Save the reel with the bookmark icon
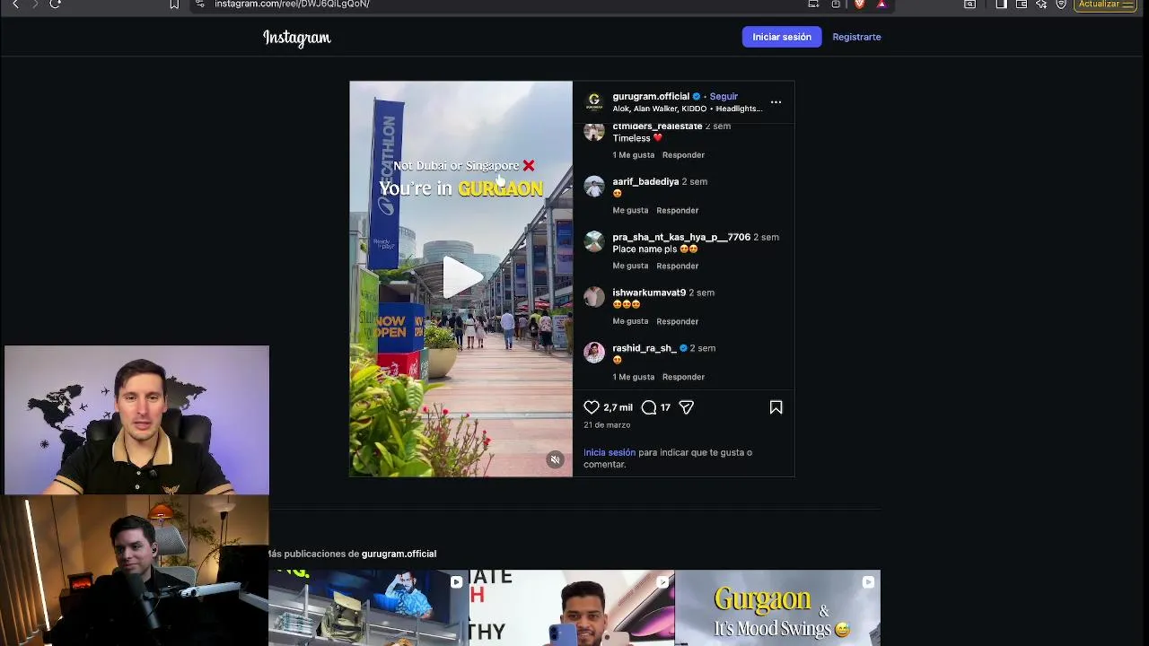 776,407
